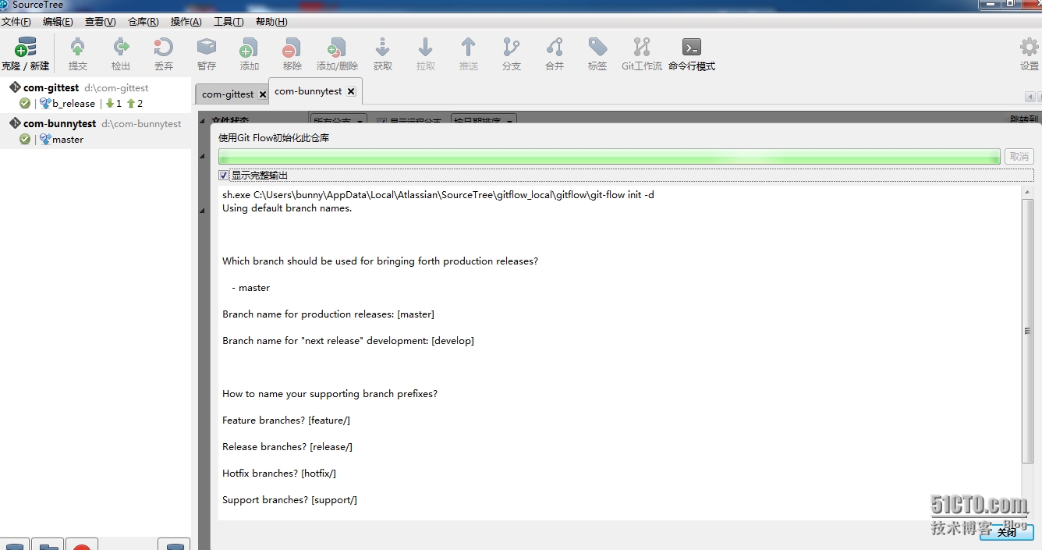This screenshot has width=1042, height=550.
Task: Open the 查看(V) menu
Action: 100,22
